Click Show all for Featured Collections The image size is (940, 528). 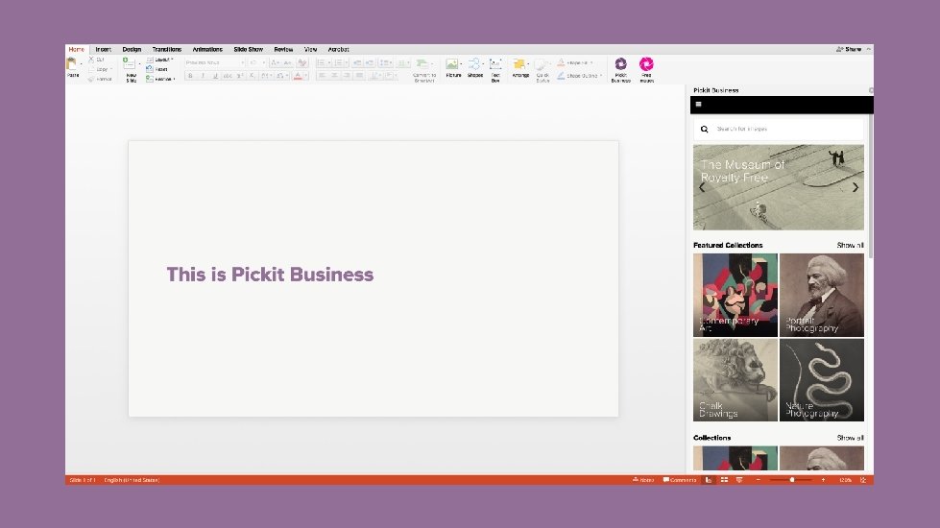850,245
